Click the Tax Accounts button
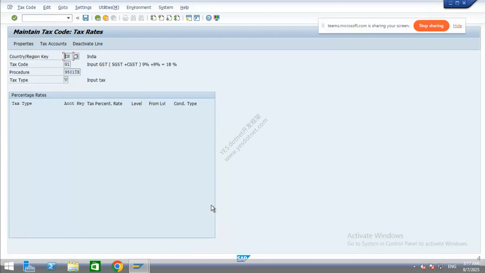485x273 pixels. (x=53, y=44)
